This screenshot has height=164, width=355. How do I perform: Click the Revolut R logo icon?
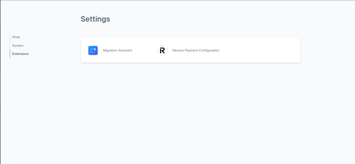point(162,50)
